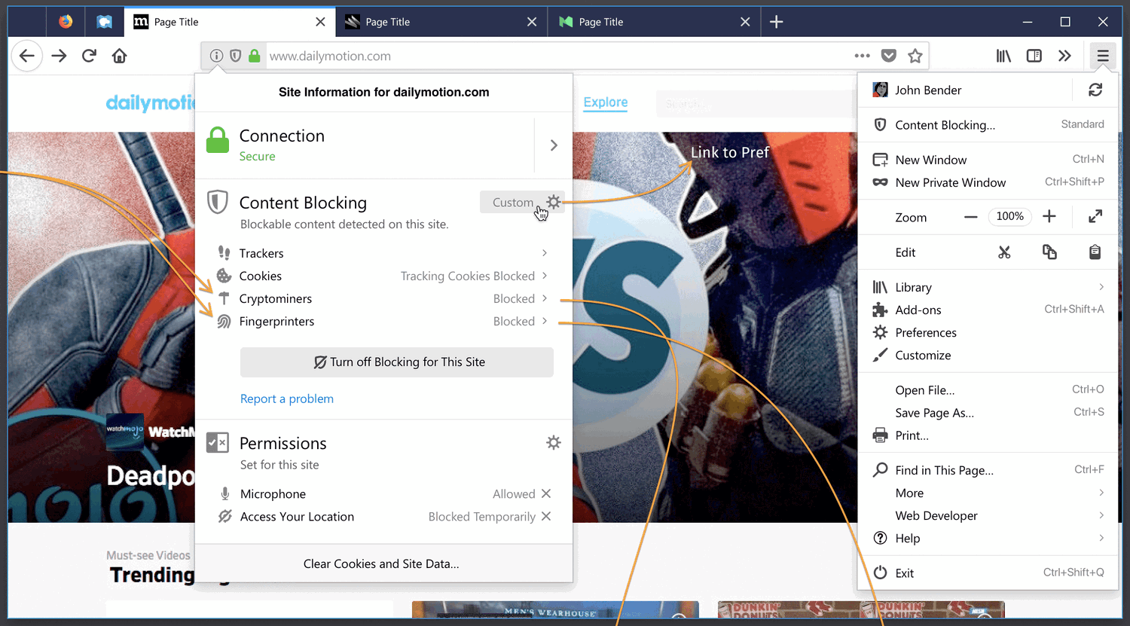1130x626 pixels.
Task: Click the Report a problem link
Action: click(x=287, y=399)
